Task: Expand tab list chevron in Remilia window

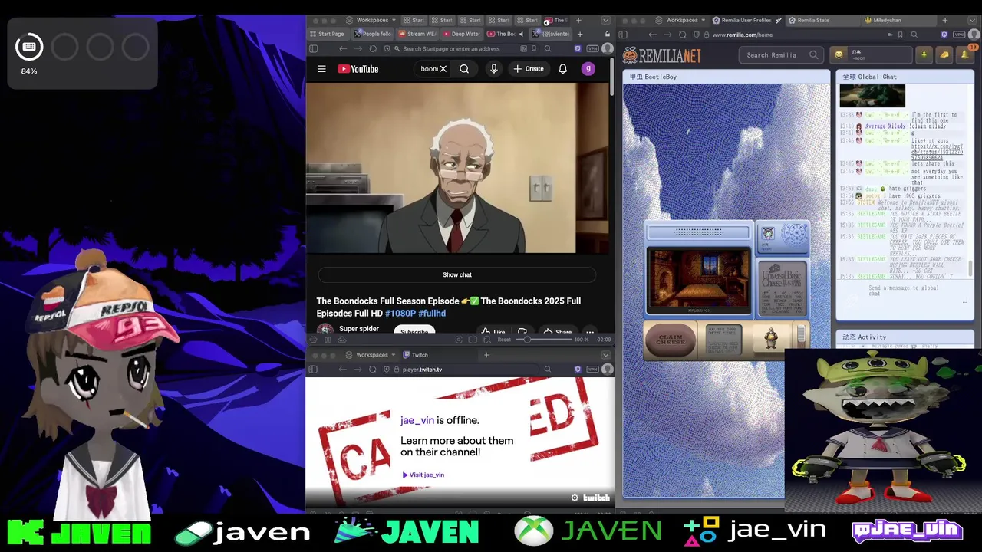Action: click(973, 20)
